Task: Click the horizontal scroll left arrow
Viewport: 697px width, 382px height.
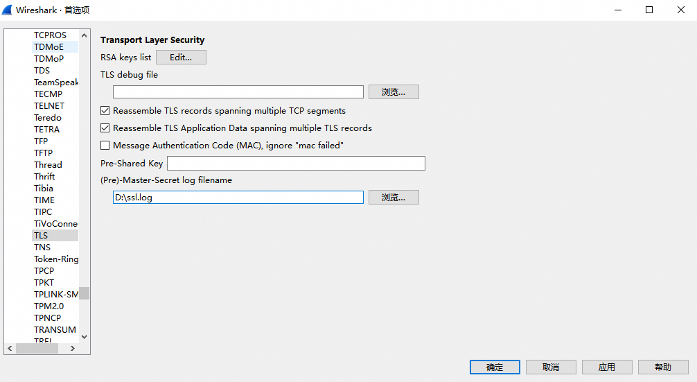Action: pos(10,349)
